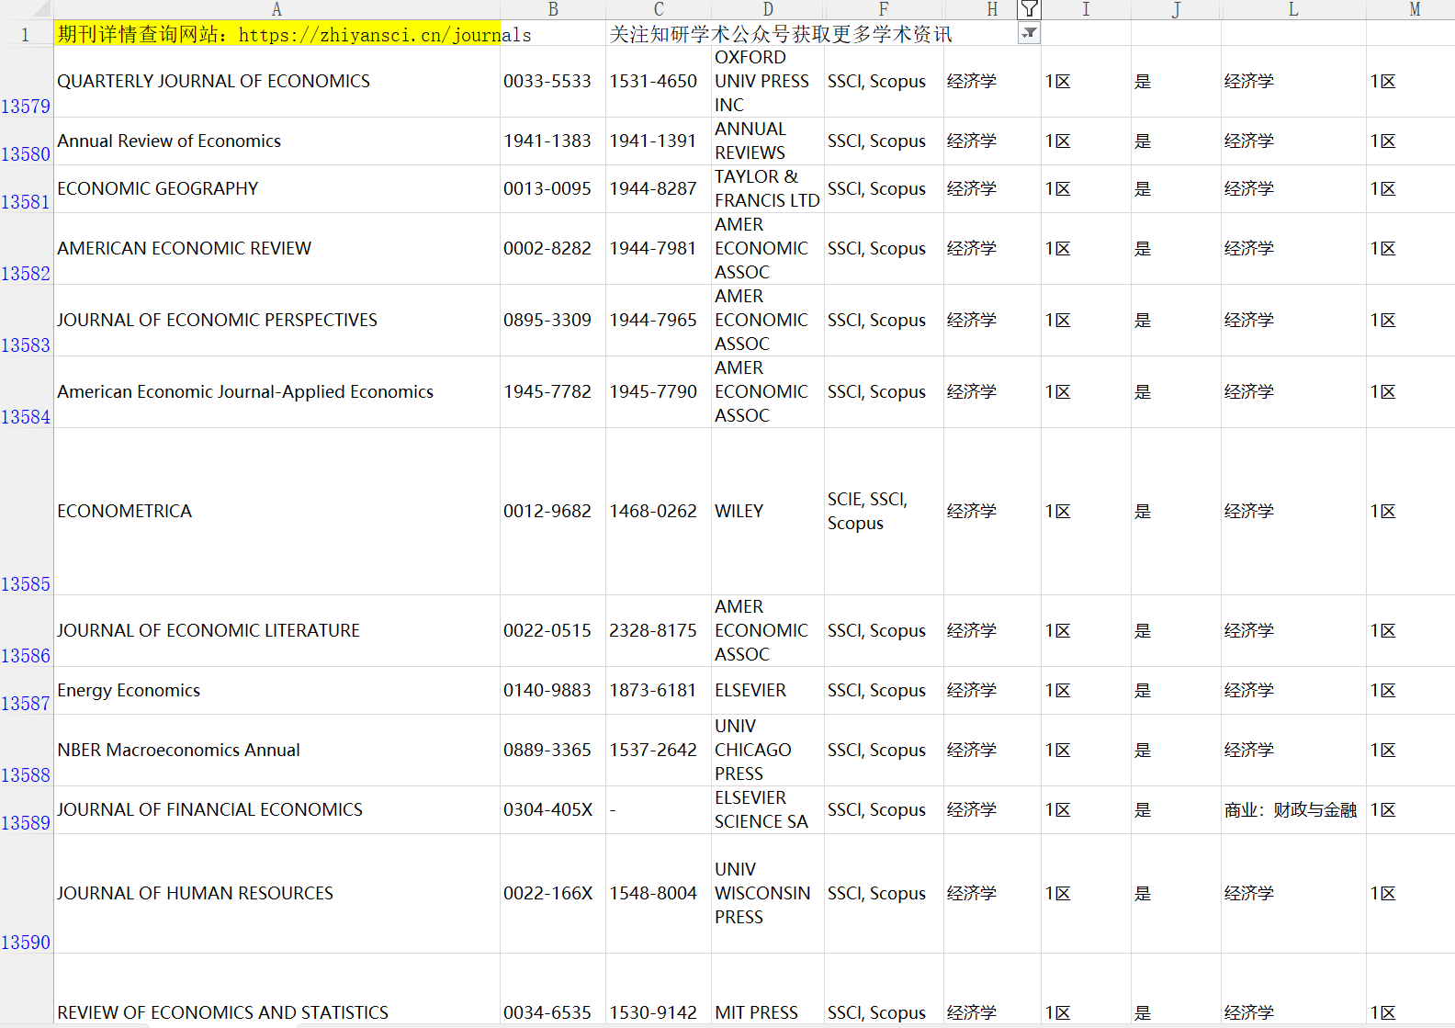Screen dimensions: 1455x1028
Task: Select the "ELSEVIER" cell in Energy Economics row
Action: point(768,691)
